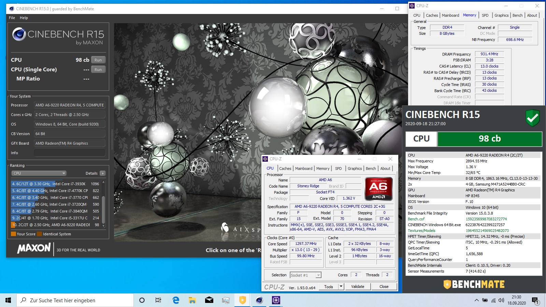
Task: Click the battery tray icon
Action: pos(485,300)
